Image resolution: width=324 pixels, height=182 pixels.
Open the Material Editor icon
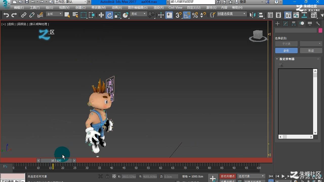pyautogui.click(x=314, y=15)
